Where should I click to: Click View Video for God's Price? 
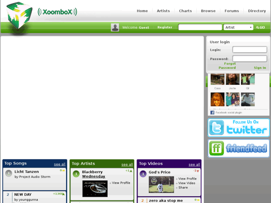187,183
